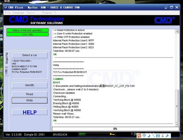Click the 12.6 Volts indicator
Screen dimensions: 183x140
pos(27,34)
